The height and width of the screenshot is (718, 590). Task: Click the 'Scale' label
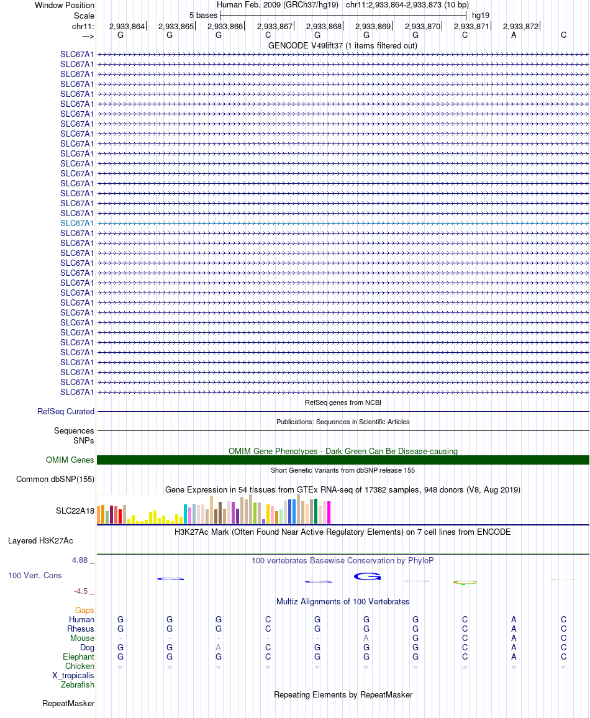coord(84,16)
